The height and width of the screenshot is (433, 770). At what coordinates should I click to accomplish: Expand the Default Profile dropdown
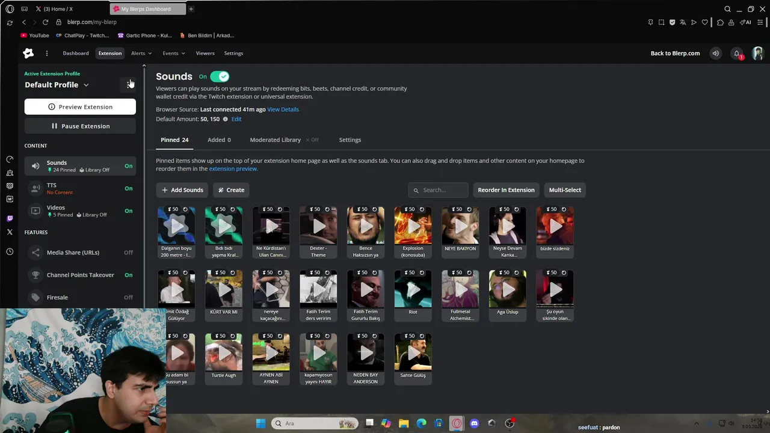click(x=57, y=85)
